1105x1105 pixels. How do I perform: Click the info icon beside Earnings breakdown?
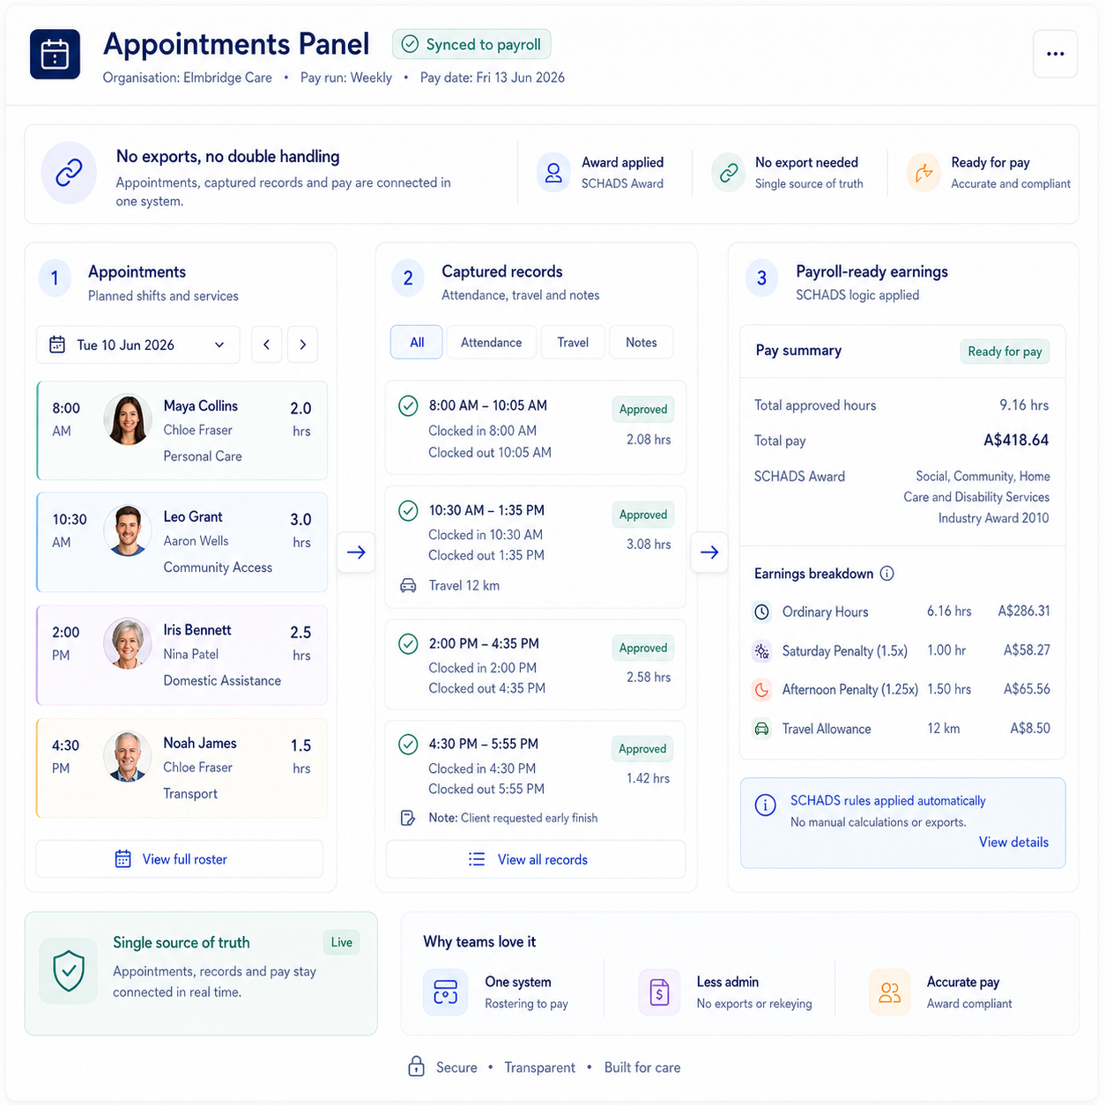coord(887,574)
